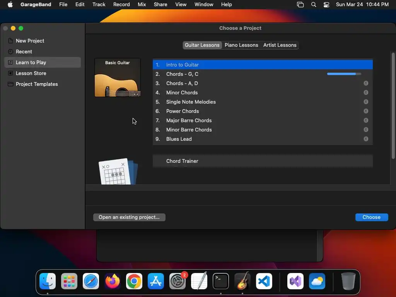Image resolution: width=396 pixels, height=297 pixels.
Task: Open the Weather app in dock
Action: click(x=317, y=281)
